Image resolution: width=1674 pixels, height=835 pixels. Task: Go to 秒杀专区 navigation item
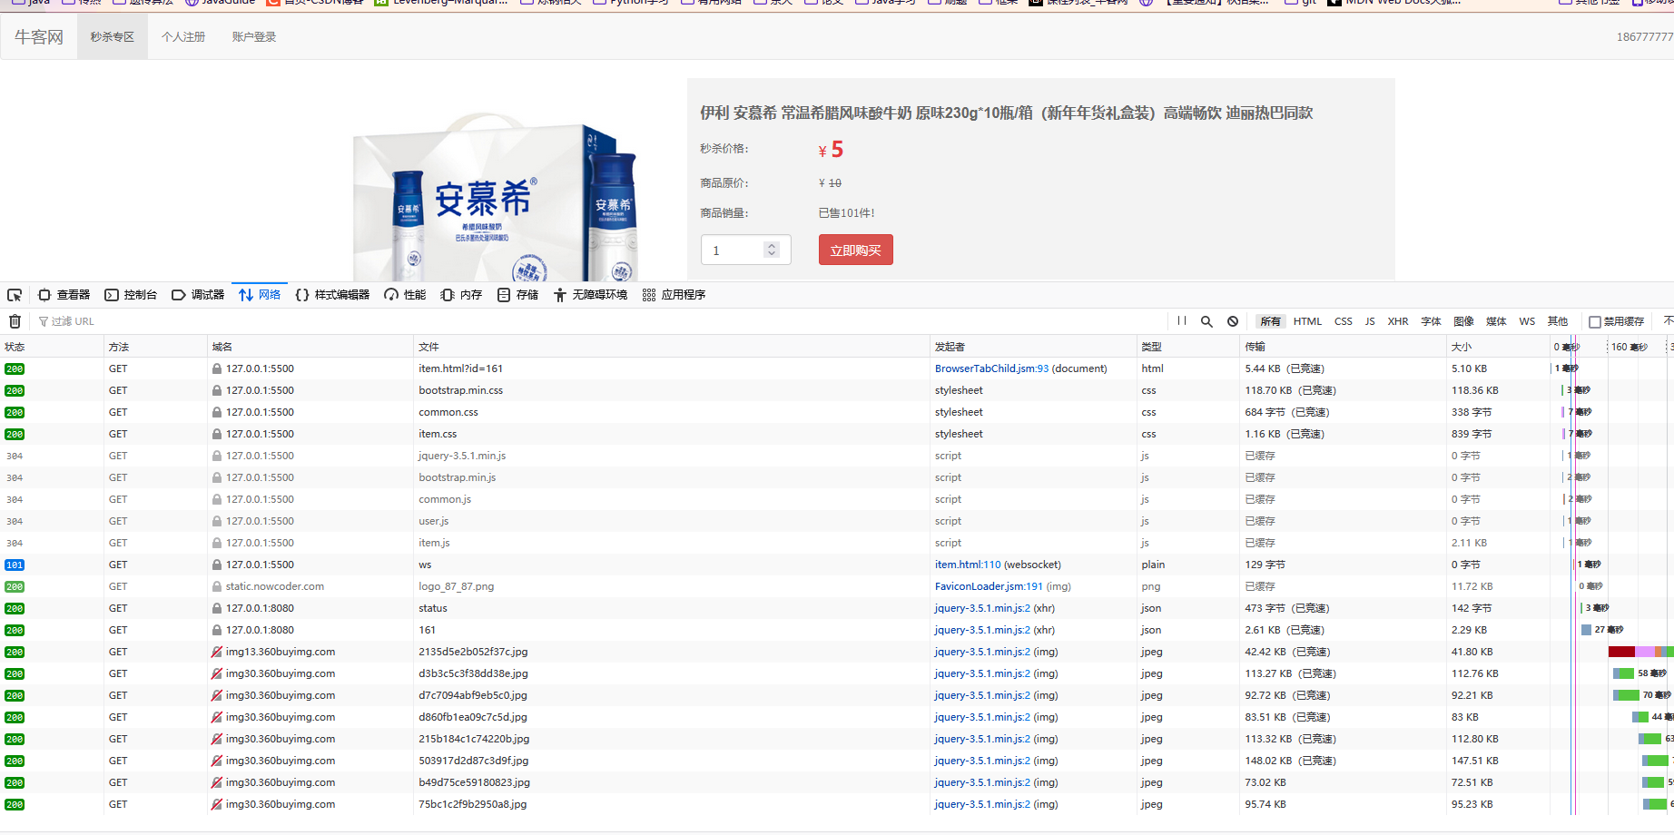pos(113,37)
